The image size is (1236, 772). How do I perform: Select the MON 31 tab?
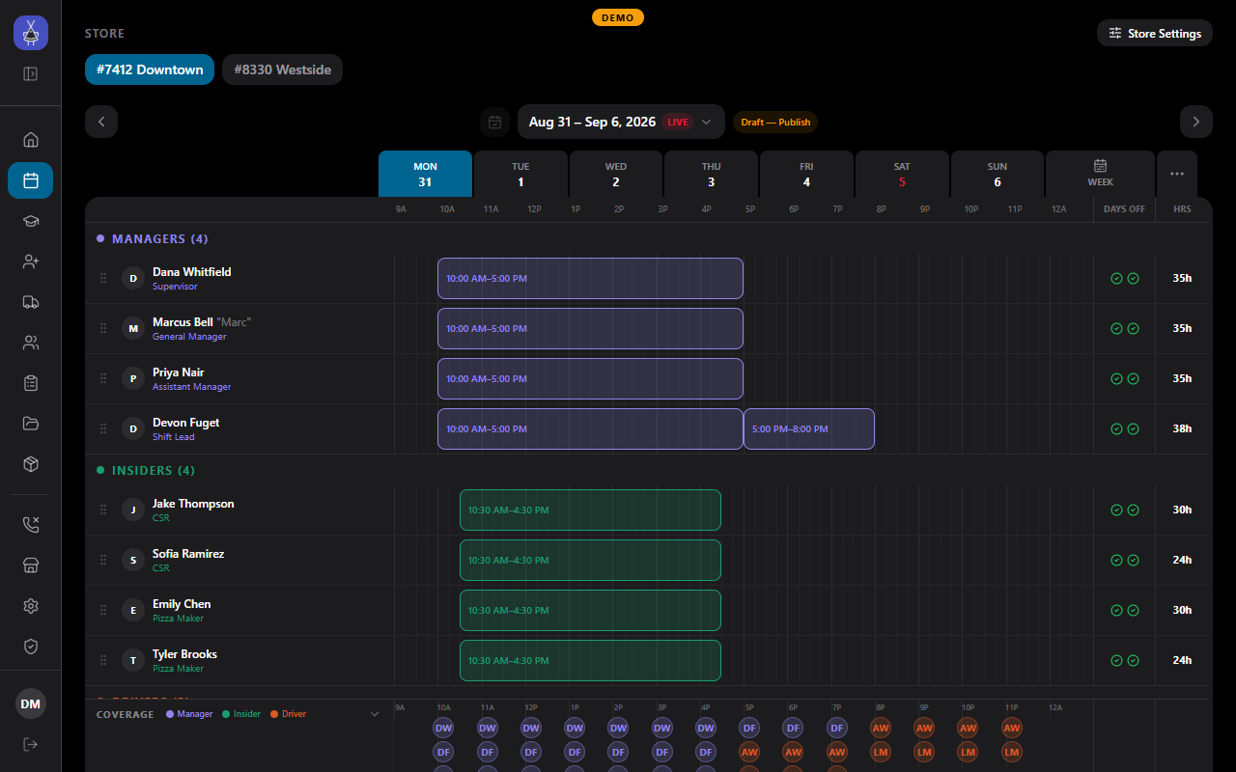tap(425, 174)
